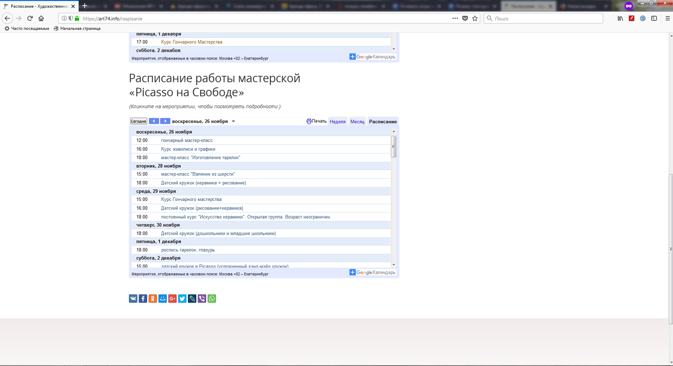Share page on Facebook
This screenshot has height=366, width=673.
(143, 298)
